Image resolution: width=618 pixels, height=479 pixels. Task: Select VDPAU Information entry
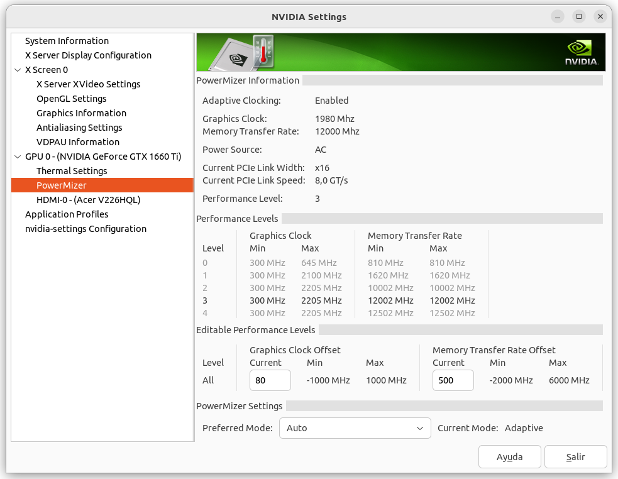pyautogui.click(x=77, y=142)
